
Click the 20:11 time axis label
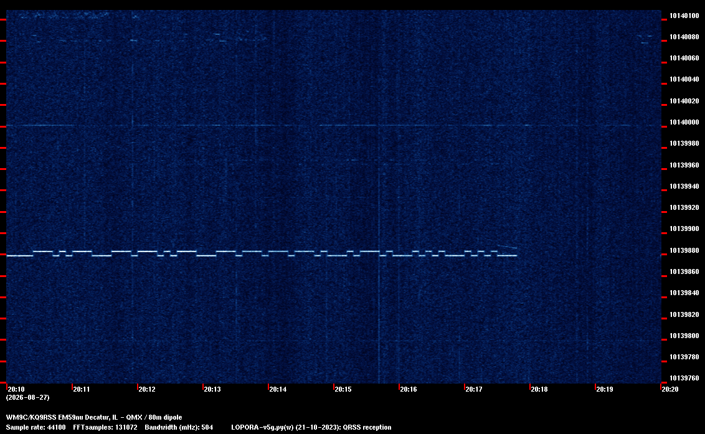(x=82, y=389)
